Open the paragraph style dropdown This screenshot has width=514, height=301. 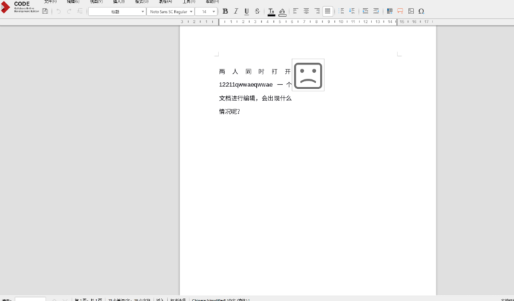click(x=117, y=11)
